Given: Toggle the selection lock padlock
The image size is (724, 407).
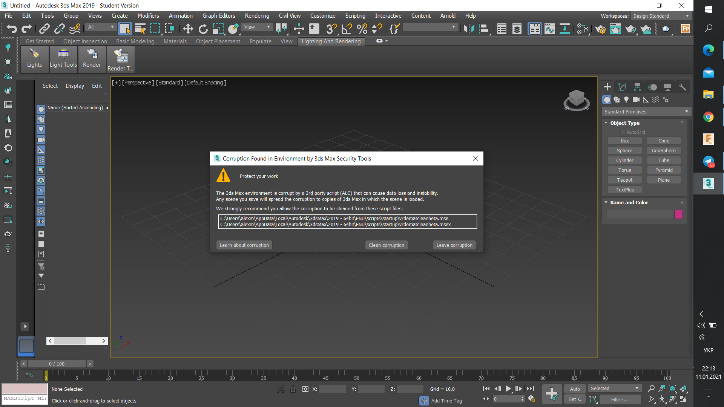Looking at the screenshot, I should tap(293, 389).
